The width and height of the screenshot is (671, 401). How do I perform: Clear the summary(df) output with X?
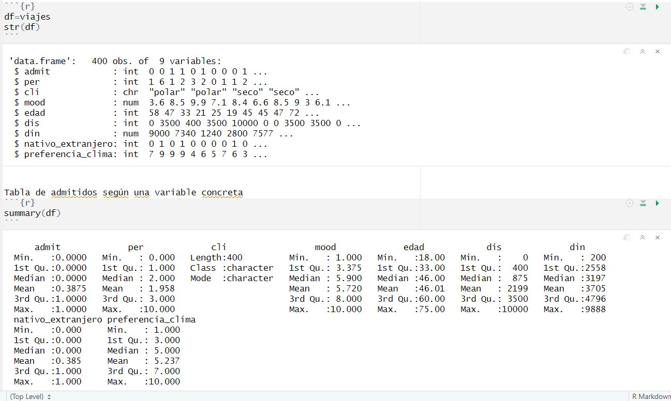tap(658, 237)
